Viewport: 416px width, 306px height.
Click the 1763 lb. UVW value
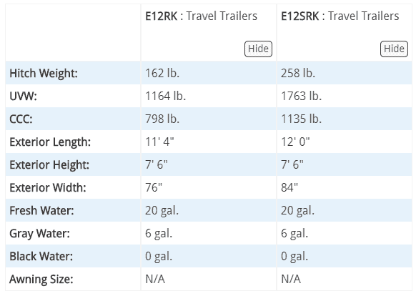302,96
